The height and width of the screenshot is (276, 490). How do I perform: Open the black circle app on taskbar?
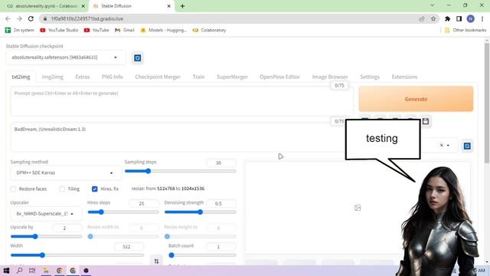click(x=86, y=271)
